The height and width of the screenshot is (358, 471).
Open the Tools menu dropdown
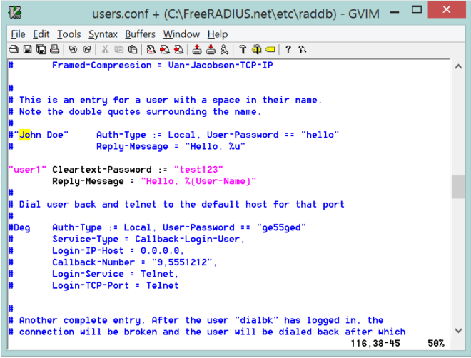click(69, 34)
